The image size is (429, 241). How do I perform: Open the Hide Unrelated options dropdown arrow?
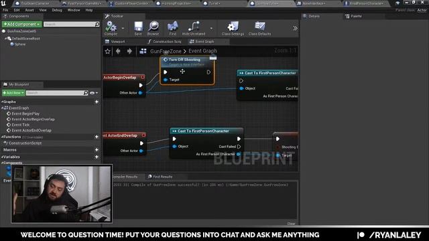[x=211, y=28]
